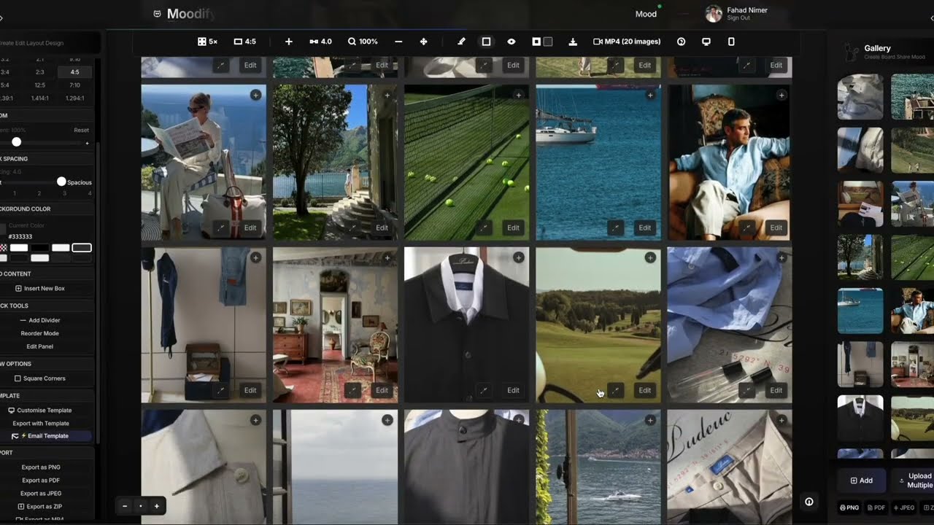Click Reset next to the zoom slider
This screenshot has height=525, width=934.
(x=81, y=130)
